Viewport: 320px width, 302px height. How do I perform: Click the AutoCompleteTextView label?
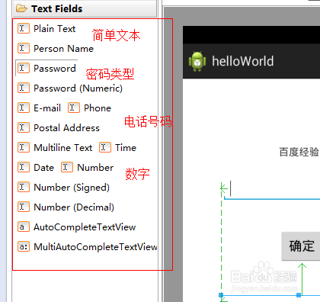click(x=85, y=227)
